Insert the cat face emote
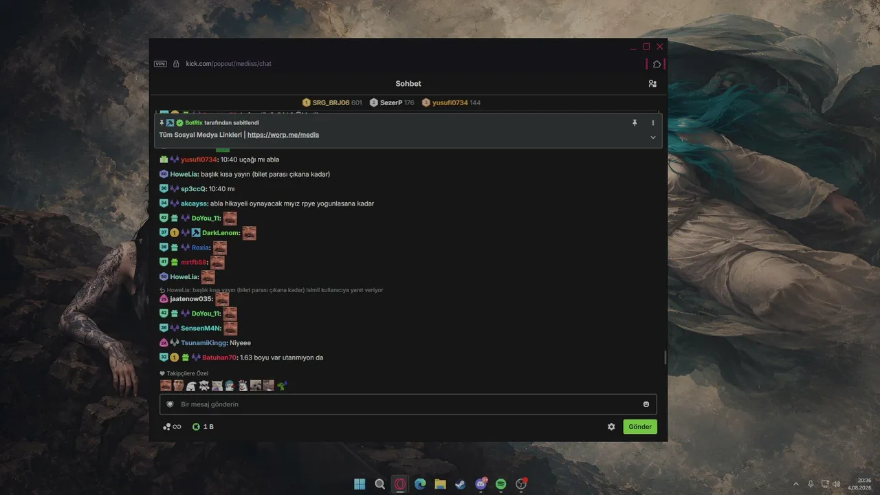The height and width of the screenshot is (495, 880). pyautogui.click(x=217, y=386)
